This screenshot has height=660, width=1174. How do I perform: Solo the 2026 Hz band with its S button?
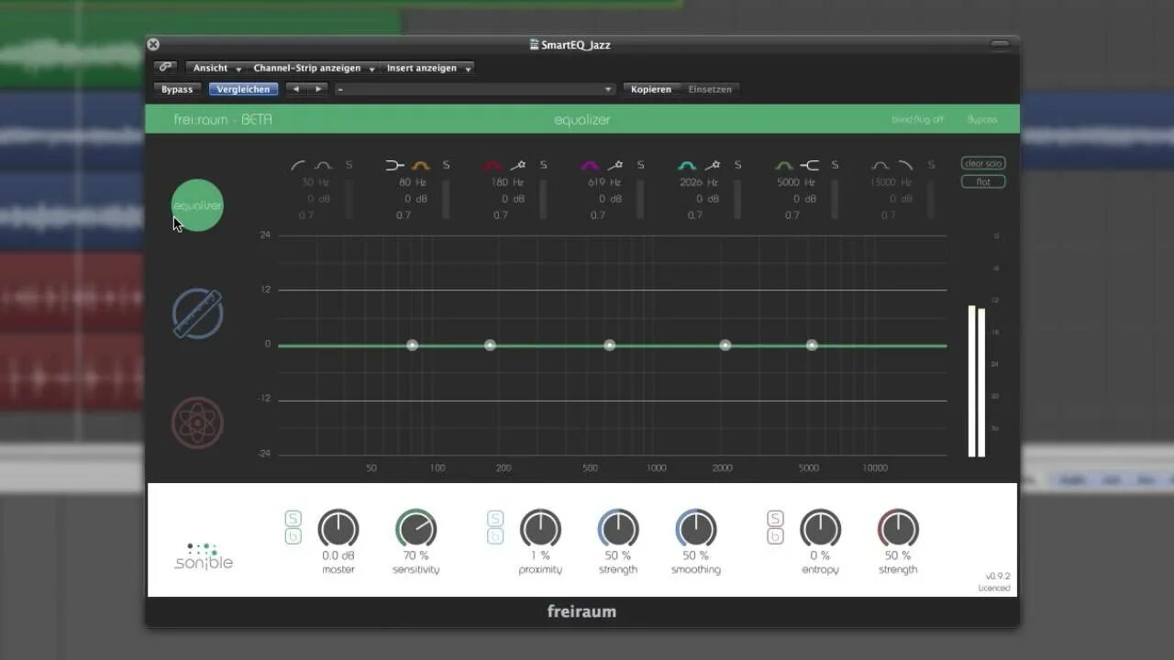coord(737,165)
